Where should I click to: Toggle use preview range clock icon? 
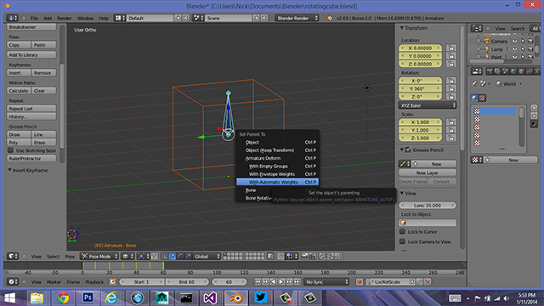tap(112, 281)
